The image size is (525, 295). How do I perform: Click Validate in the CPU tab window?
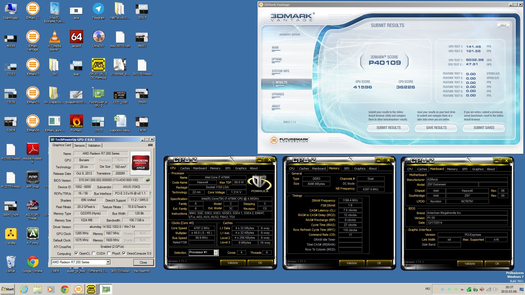[x=233, y=263]
